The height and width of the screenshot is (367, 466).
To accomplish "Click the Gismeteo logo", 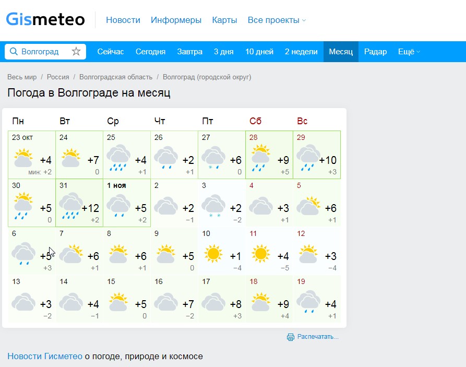I will pyautogui.click(x=45, y=19).
